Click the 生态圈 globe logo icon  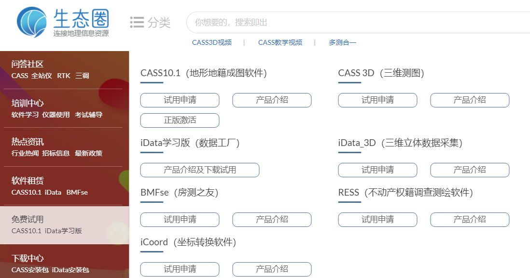33,23
